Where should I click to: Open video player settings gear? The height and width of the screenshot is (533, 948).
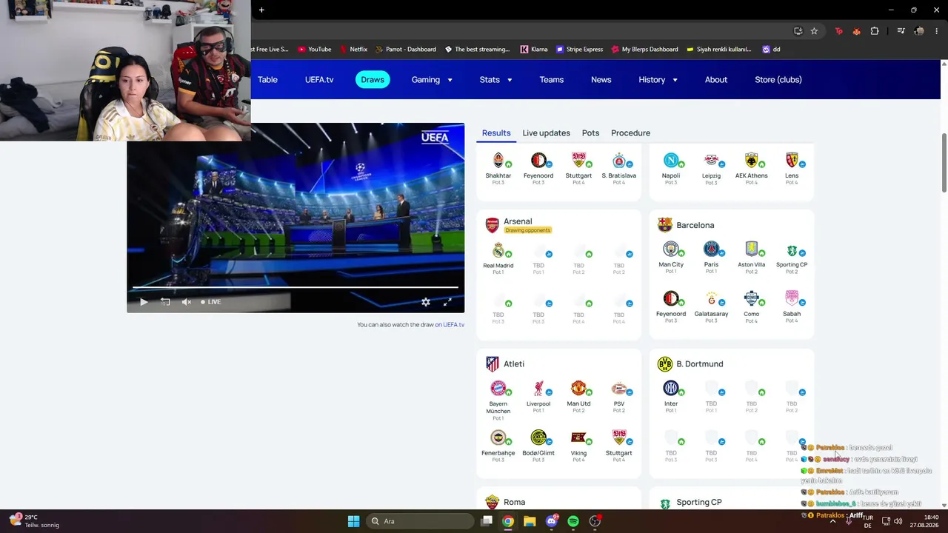click(x=426, y=302)
